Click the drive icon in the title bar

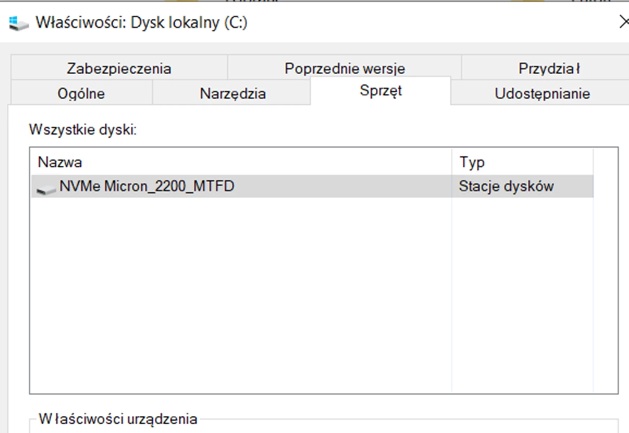click(x=18, y=23)
